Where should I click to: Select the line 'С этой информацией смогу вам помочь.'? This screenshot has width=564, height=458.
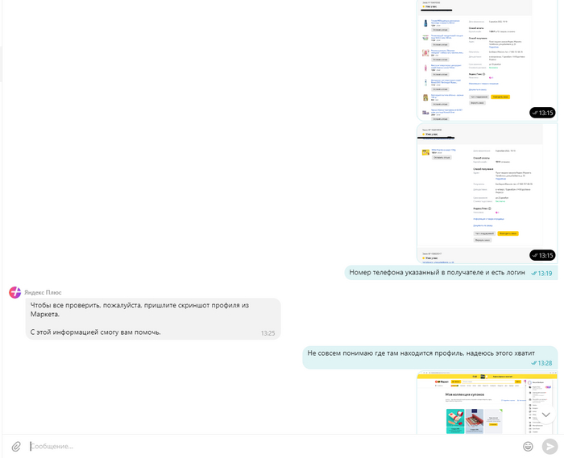click(x=95, y=332)
